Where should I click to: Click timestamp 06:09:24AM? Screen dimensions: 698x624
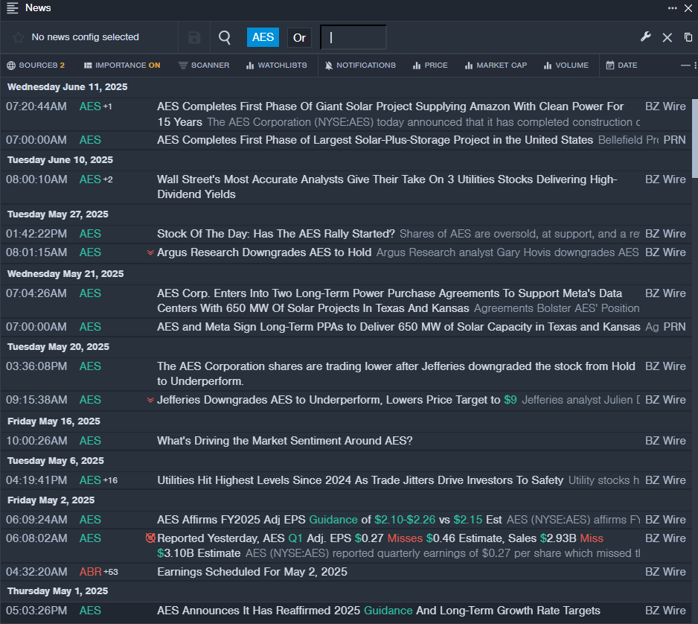point(36,520)
